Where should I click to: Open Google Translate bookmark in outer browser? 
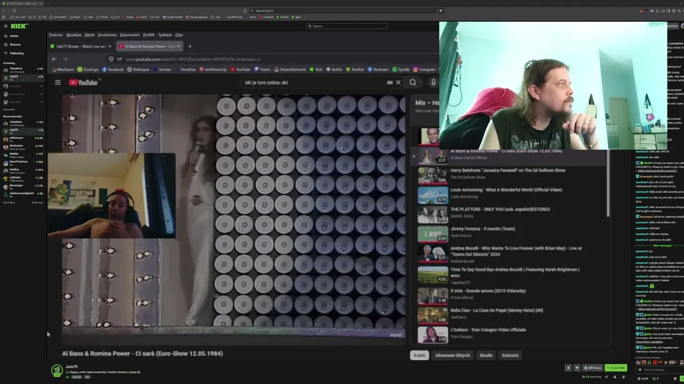coord(174,17)
